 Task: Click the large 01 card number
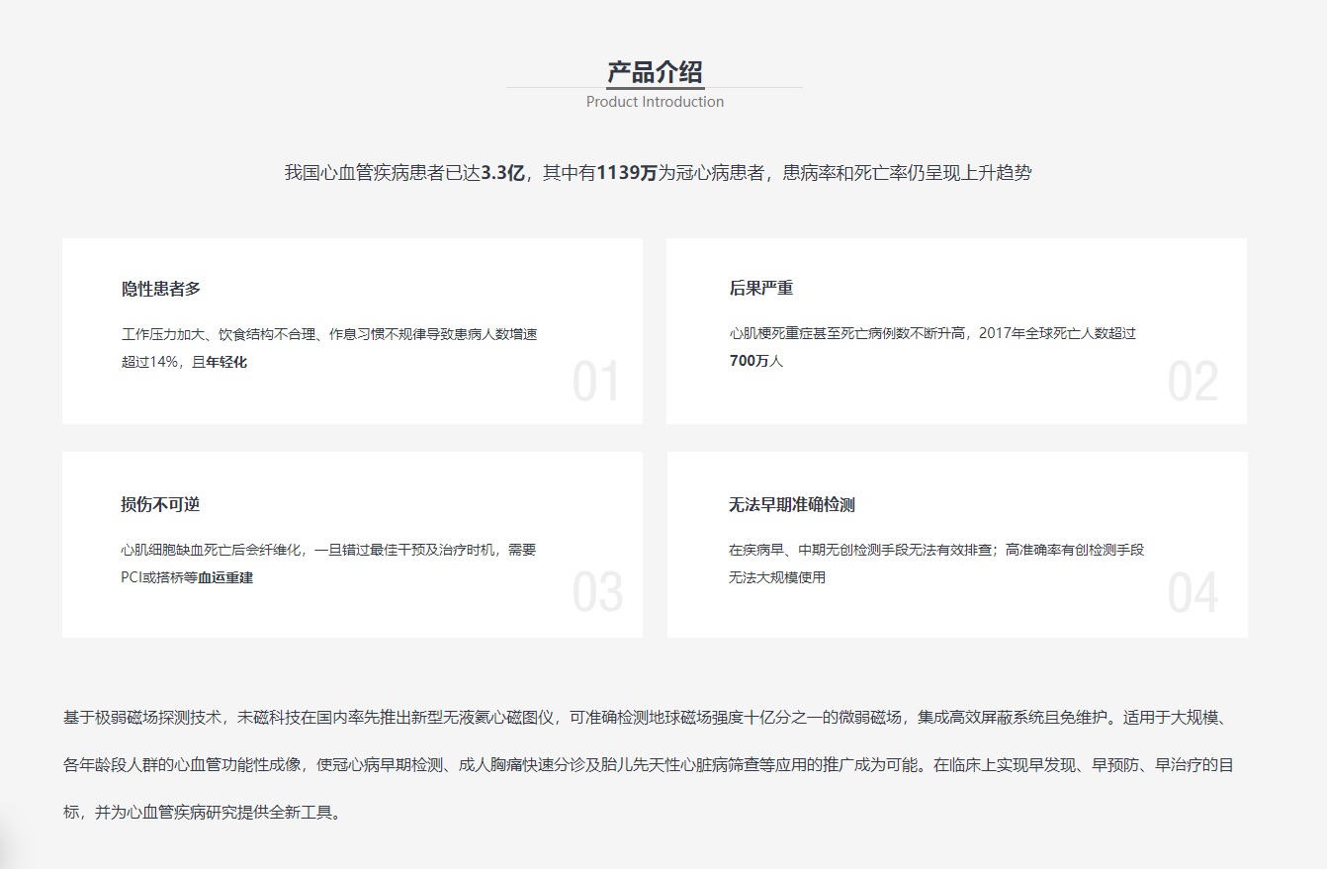pyautogui.click(x=596, y=383)
